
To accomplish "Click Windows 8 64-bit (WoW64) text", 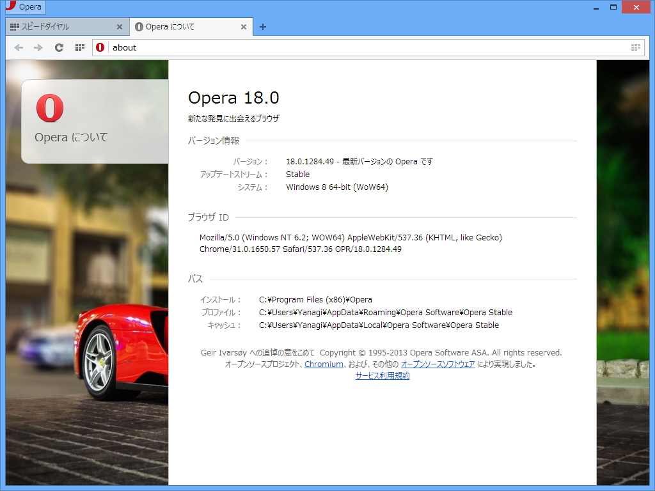I will (337, 187).
